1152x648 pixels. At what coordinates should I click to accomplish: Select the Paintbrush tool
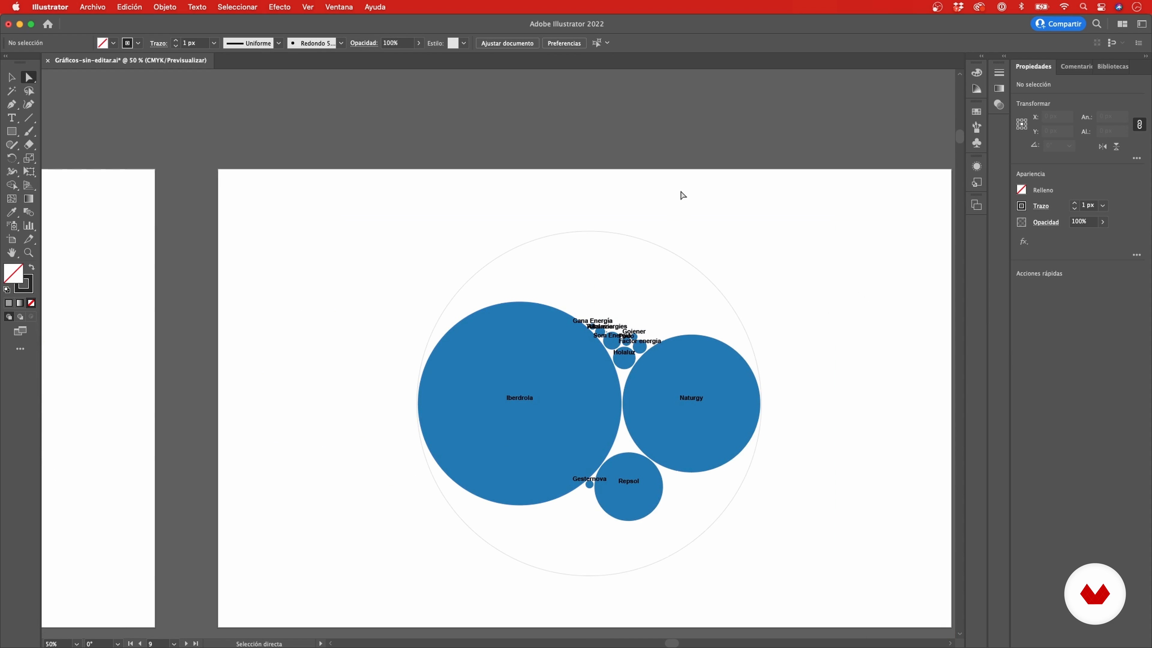(x=28, y=131)
